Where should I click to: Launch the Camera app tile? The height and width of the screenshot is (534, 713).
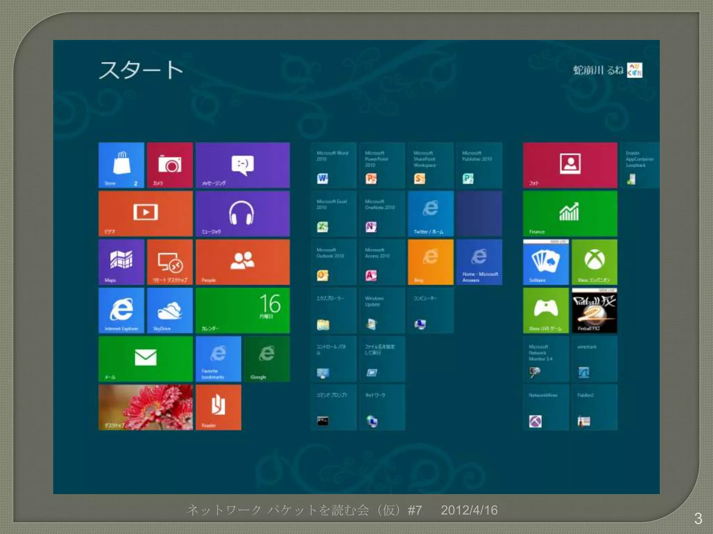coord(170,165)
